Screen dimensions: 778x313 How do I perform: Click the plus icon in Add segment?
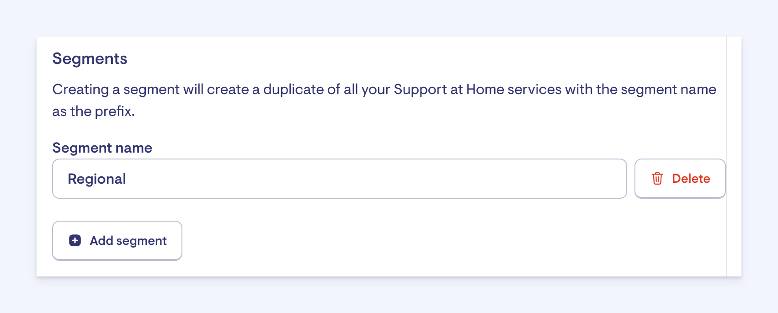[75, 240]
